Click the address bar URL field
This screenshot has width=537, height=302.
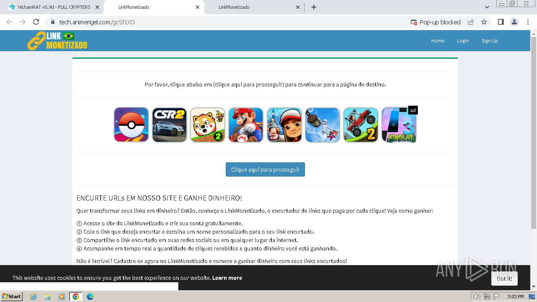tap(227, 22)
